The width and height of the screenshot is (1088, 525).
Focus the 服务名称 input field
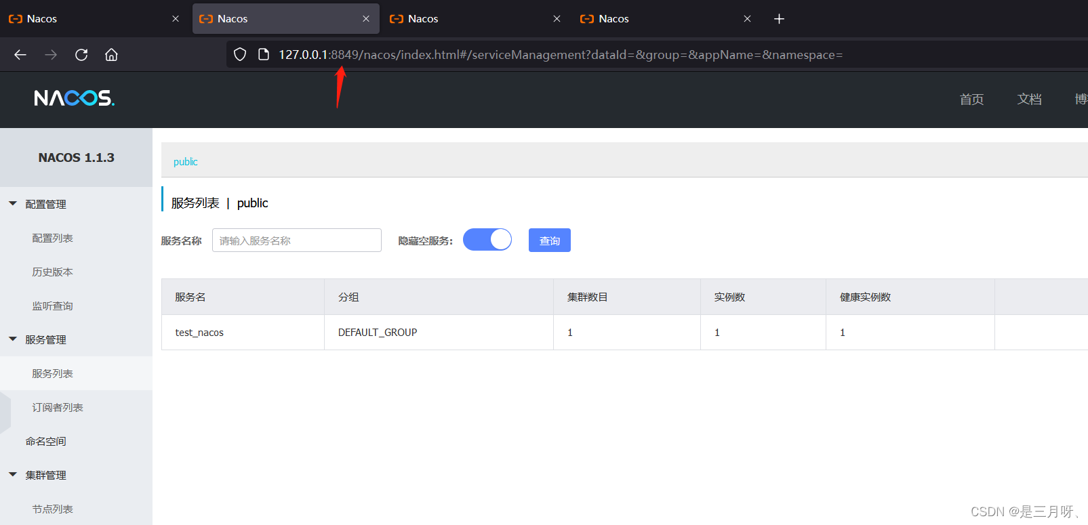tap(297, 240)
